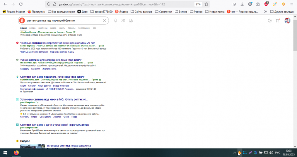Open result Септики для дома под ключ
This screenshot has width=297, height=157.
(x=52, y=77)
